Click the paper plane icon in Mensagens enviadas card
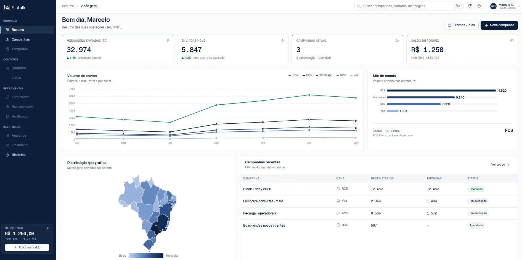522x260 pixels. (167, 41)
